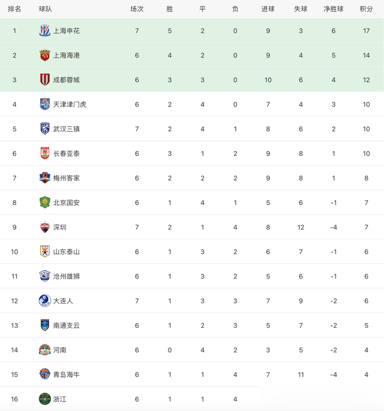
Task: Open the 河南 team name link
Action: [59, 350]
